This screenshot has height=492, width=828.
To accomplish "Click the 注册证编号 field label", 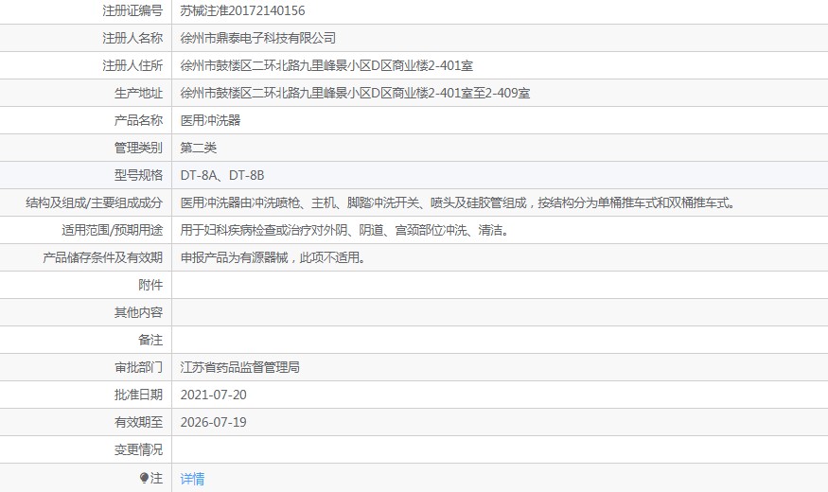I will pyautogui.click(x=132, y=10).
